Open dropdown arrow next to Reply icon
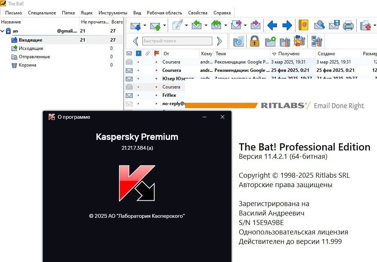The height and width of the screenshot is (262, 377). point(206,25)
